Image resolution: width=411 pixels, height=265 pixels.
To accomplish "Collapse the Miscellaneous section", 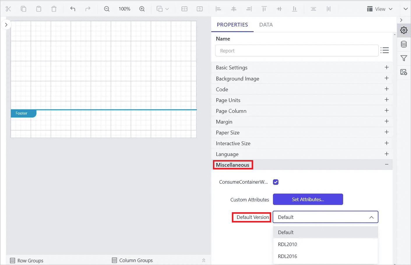I will tap(387, 165).
